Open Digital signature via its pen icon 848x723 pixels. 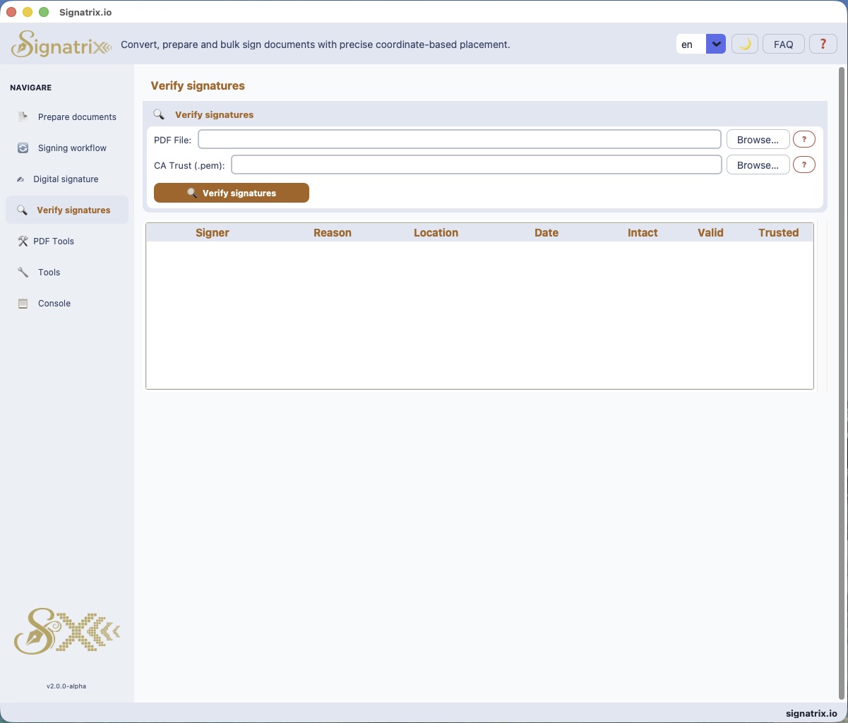click(22, 179)
